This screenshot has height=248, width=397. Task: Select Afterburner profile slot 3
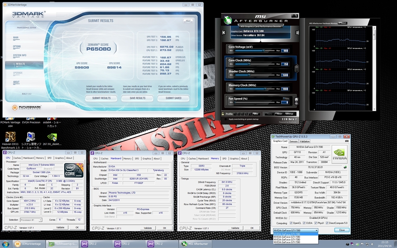pyautogui.click(x=243, y=114)
